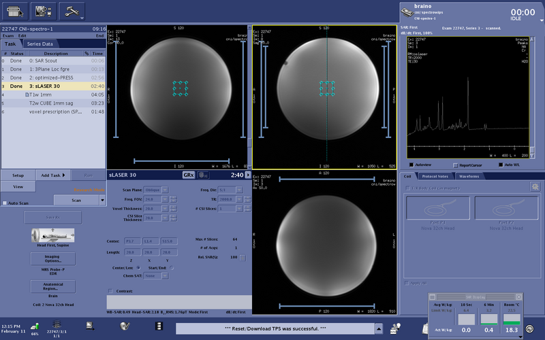Screen dimensions: 545x340
Task: Select the Start/End radio button
Action: tap(172, 268)
